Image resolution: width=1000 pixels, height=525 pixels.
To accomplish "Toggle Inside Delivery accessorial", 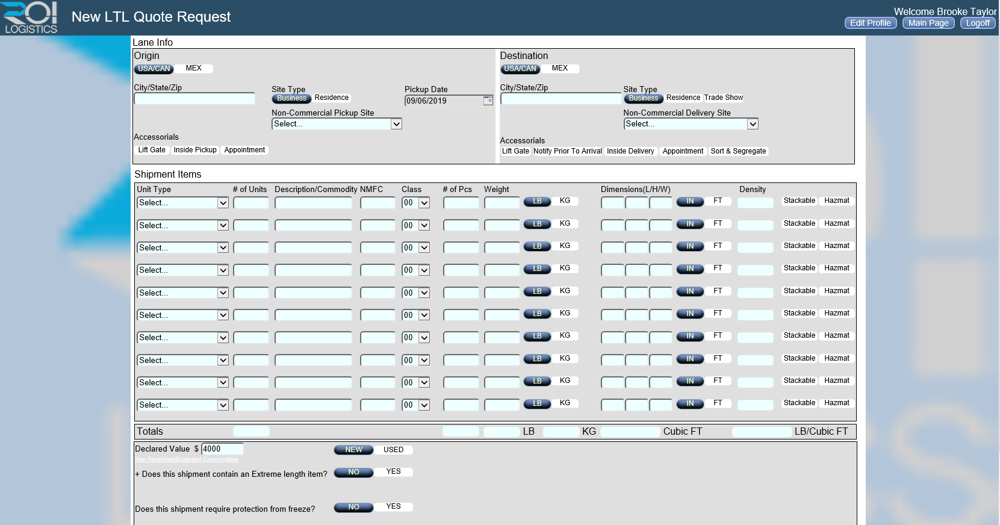I will (x=630, y=151).
